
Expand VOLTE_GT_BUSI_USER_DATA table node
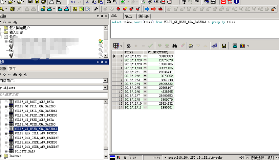pos(6,102)
